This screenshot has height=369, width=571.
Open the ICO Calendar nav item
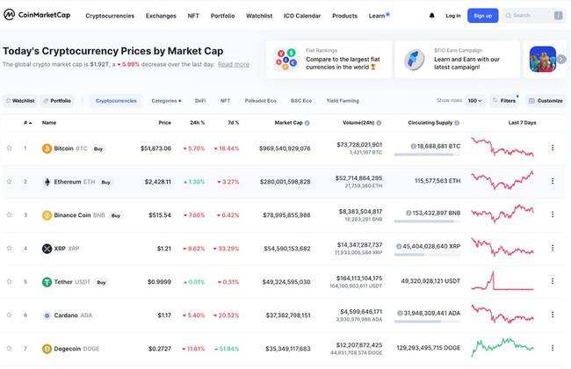point(302,16)
